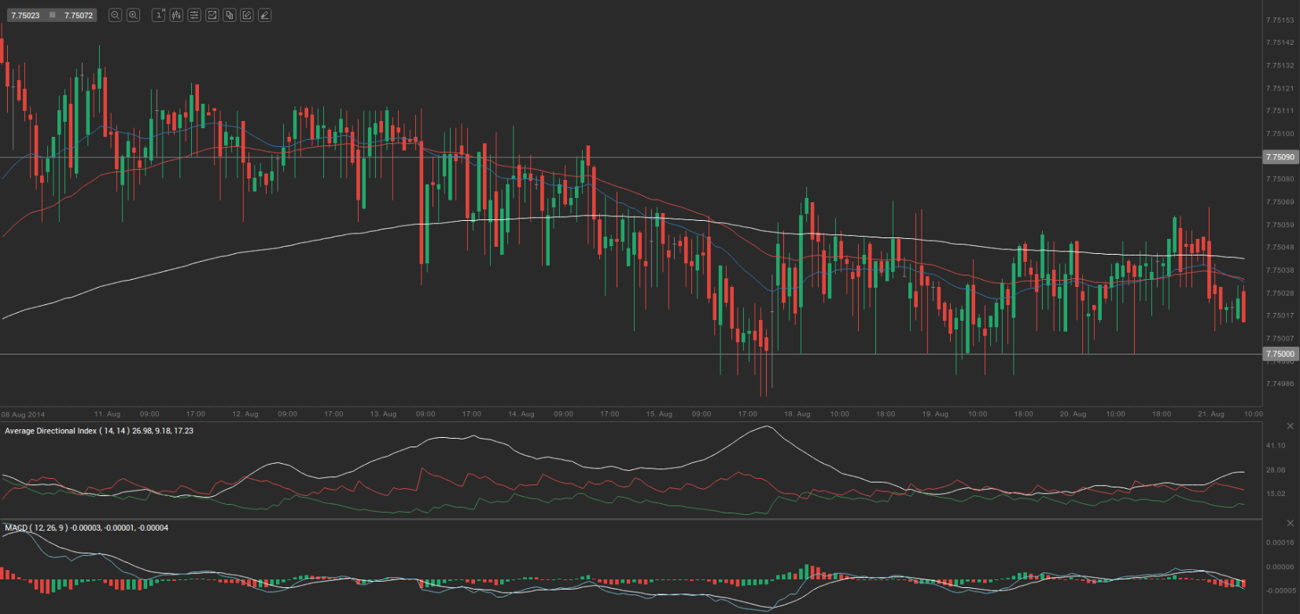Image resolution: width=1300 pixels, height=614 pixels.
Task: Click the 13. Aug date on time axis
Action: pyautogui.click(x=383, y=414)
